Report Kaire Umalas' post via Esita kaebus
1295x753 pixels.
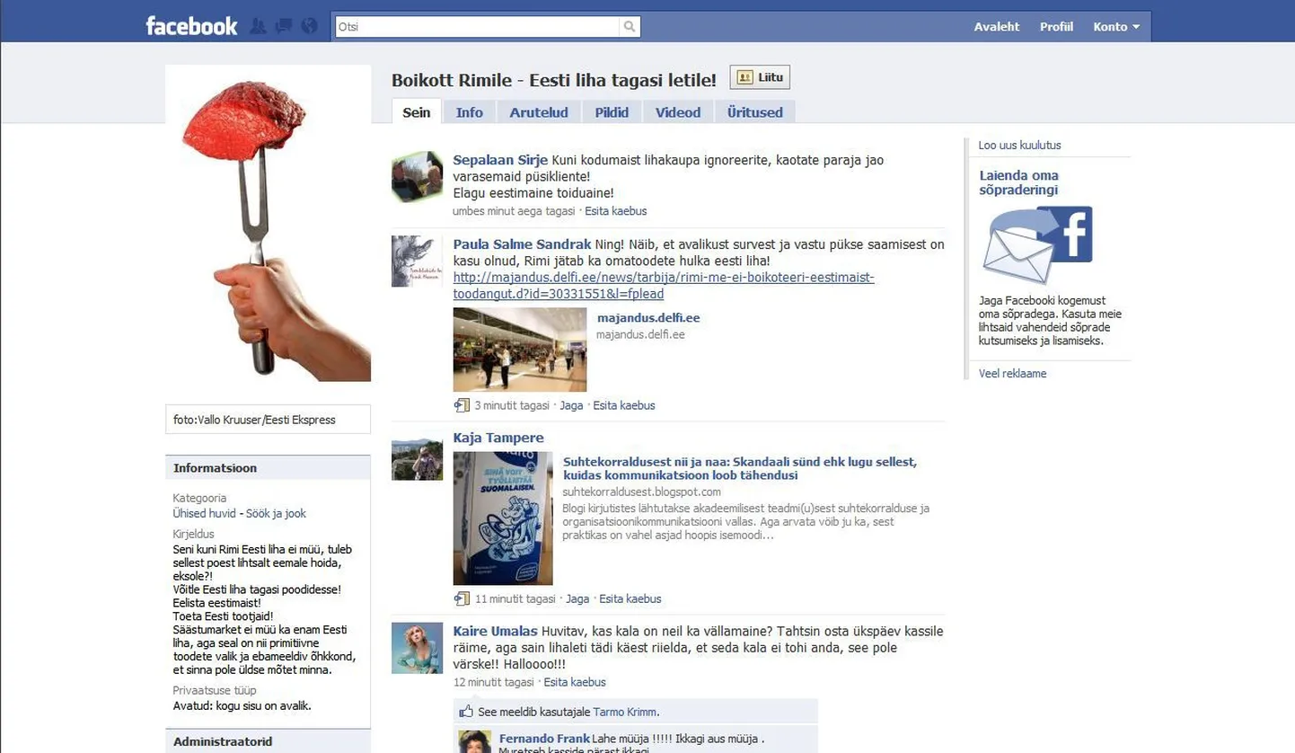pos(575,682)
